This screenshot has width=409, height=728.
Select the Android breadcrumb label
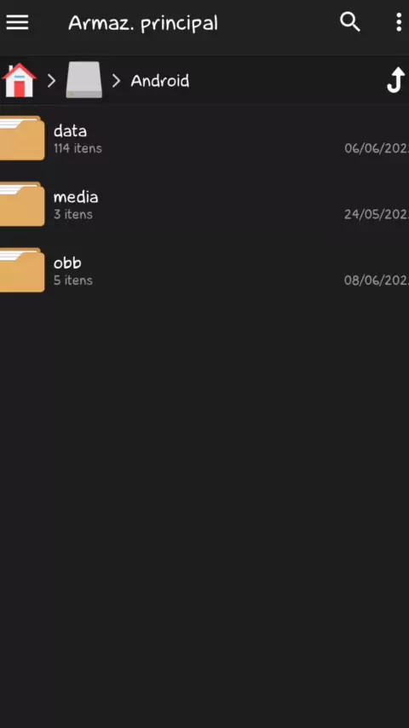[x=159, y=81]
